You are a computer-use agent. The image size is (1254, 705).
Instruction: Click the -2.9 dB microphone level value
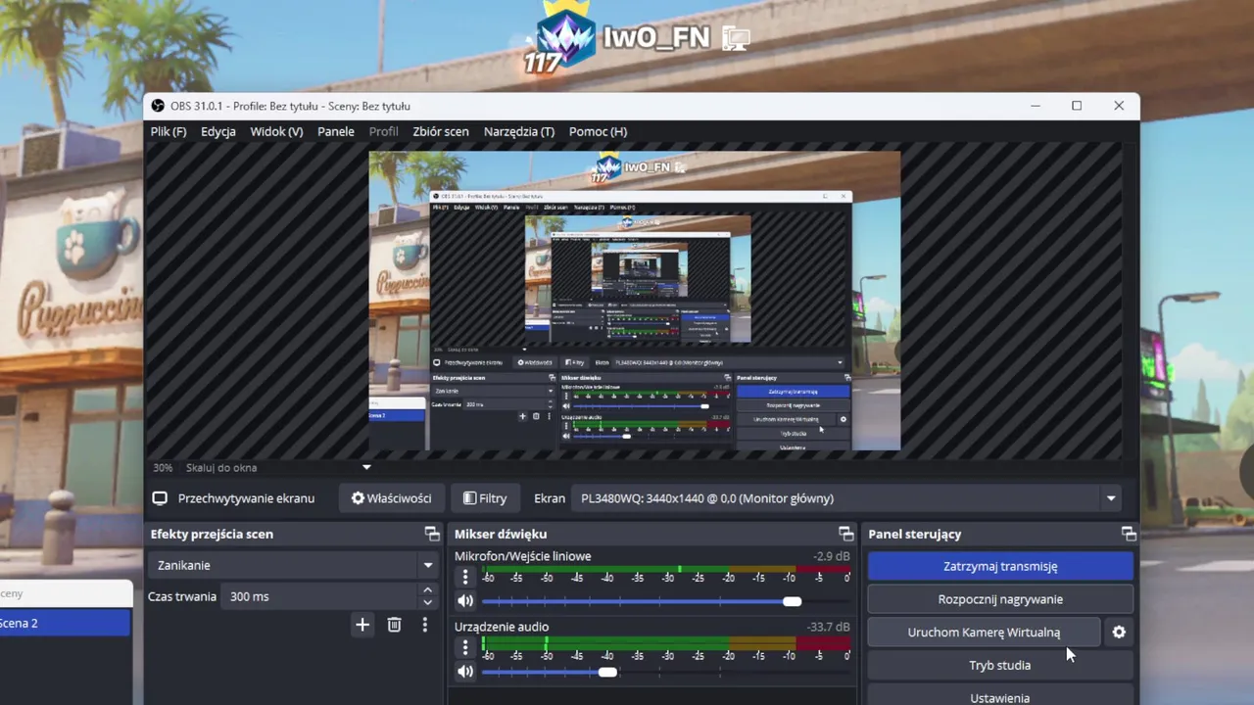[x=832, y=556]
